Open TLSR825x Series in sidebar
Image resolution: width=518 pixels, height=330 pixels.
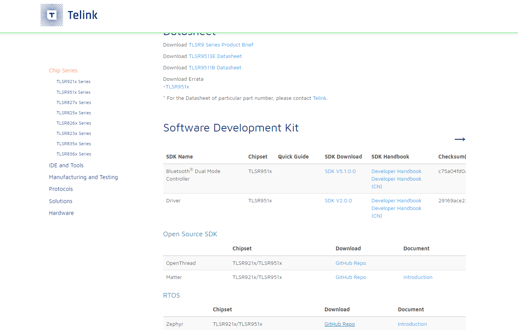click(x=74, y=113)
